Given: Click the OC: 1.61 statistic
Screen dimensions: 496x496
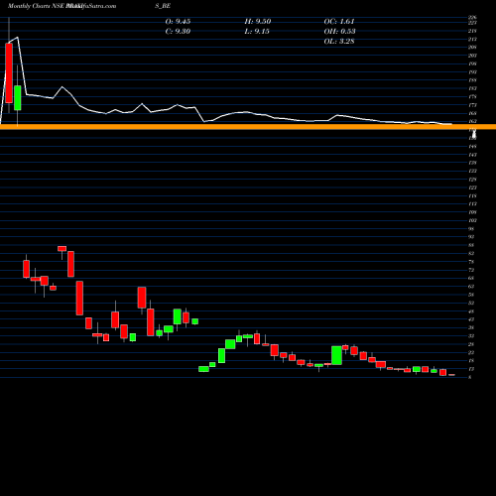Looking at the screenshot, I should click(339, 22).
